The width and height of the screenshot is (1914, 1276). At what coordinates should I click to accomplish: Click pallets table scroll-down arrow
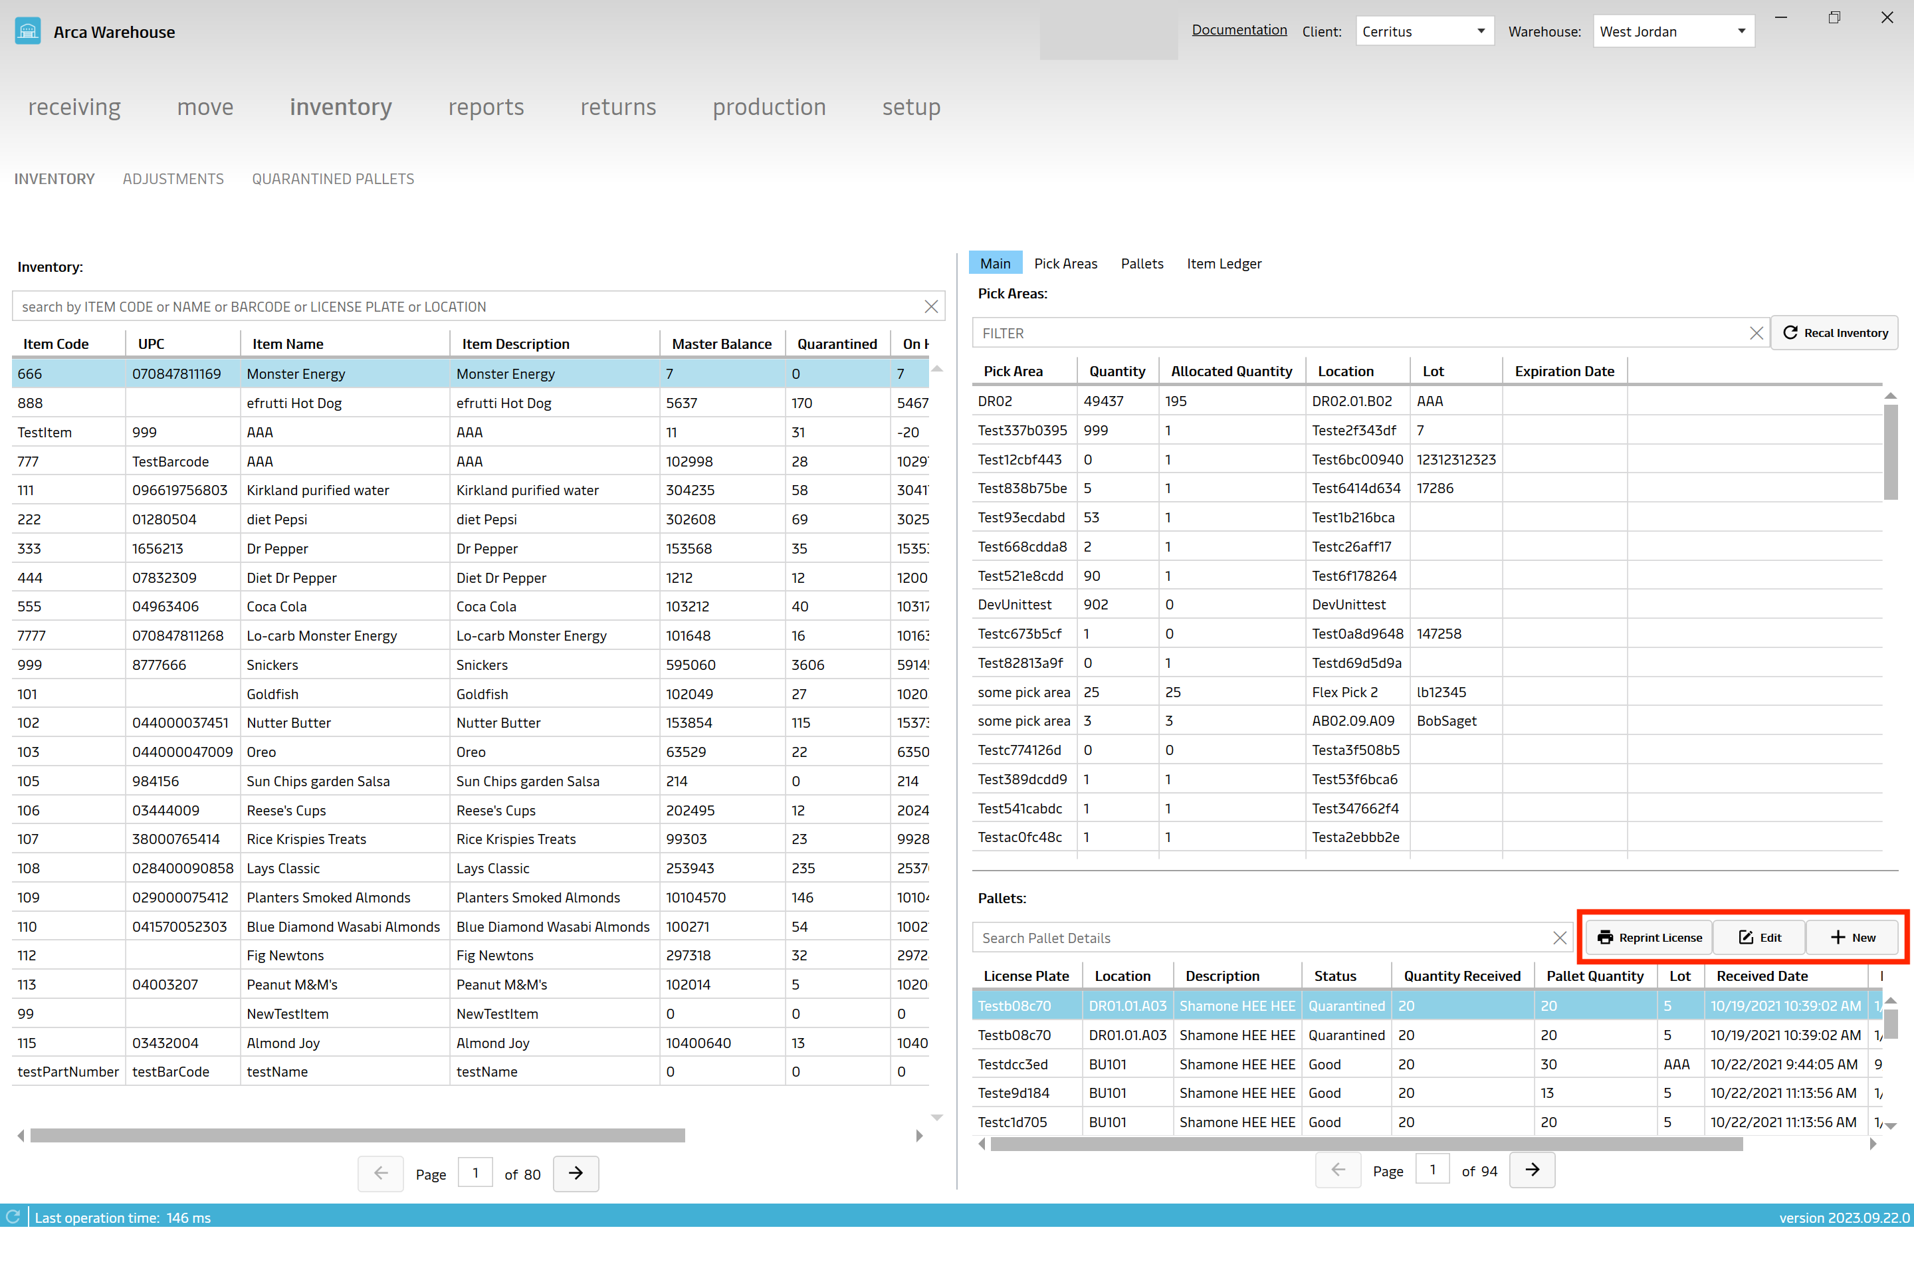1890,1126
